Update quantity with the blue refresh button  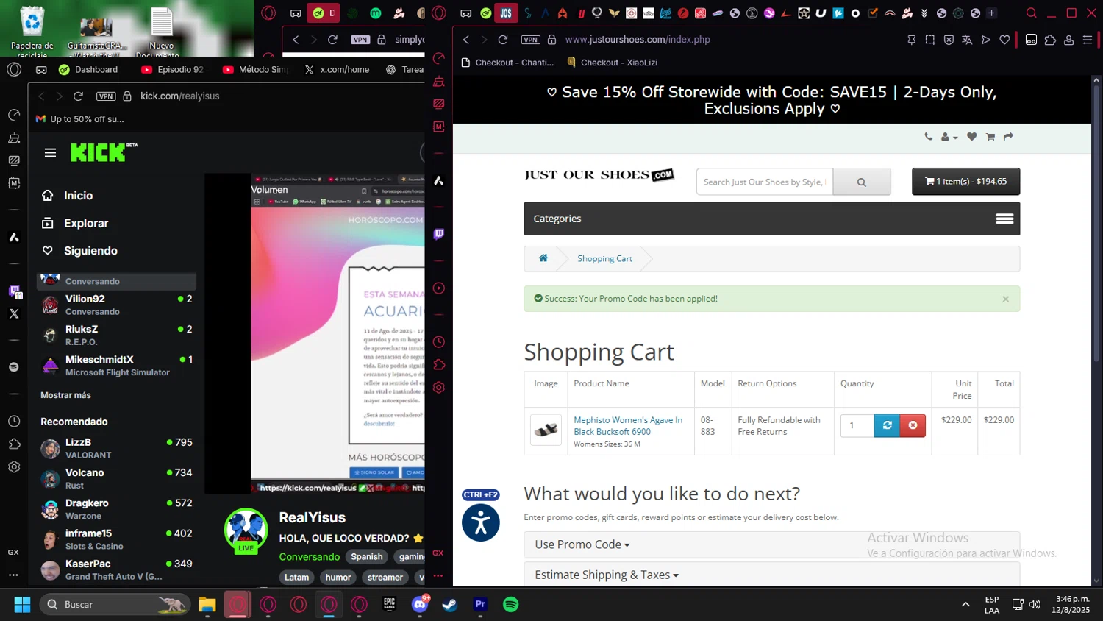(x=887, y=425)
